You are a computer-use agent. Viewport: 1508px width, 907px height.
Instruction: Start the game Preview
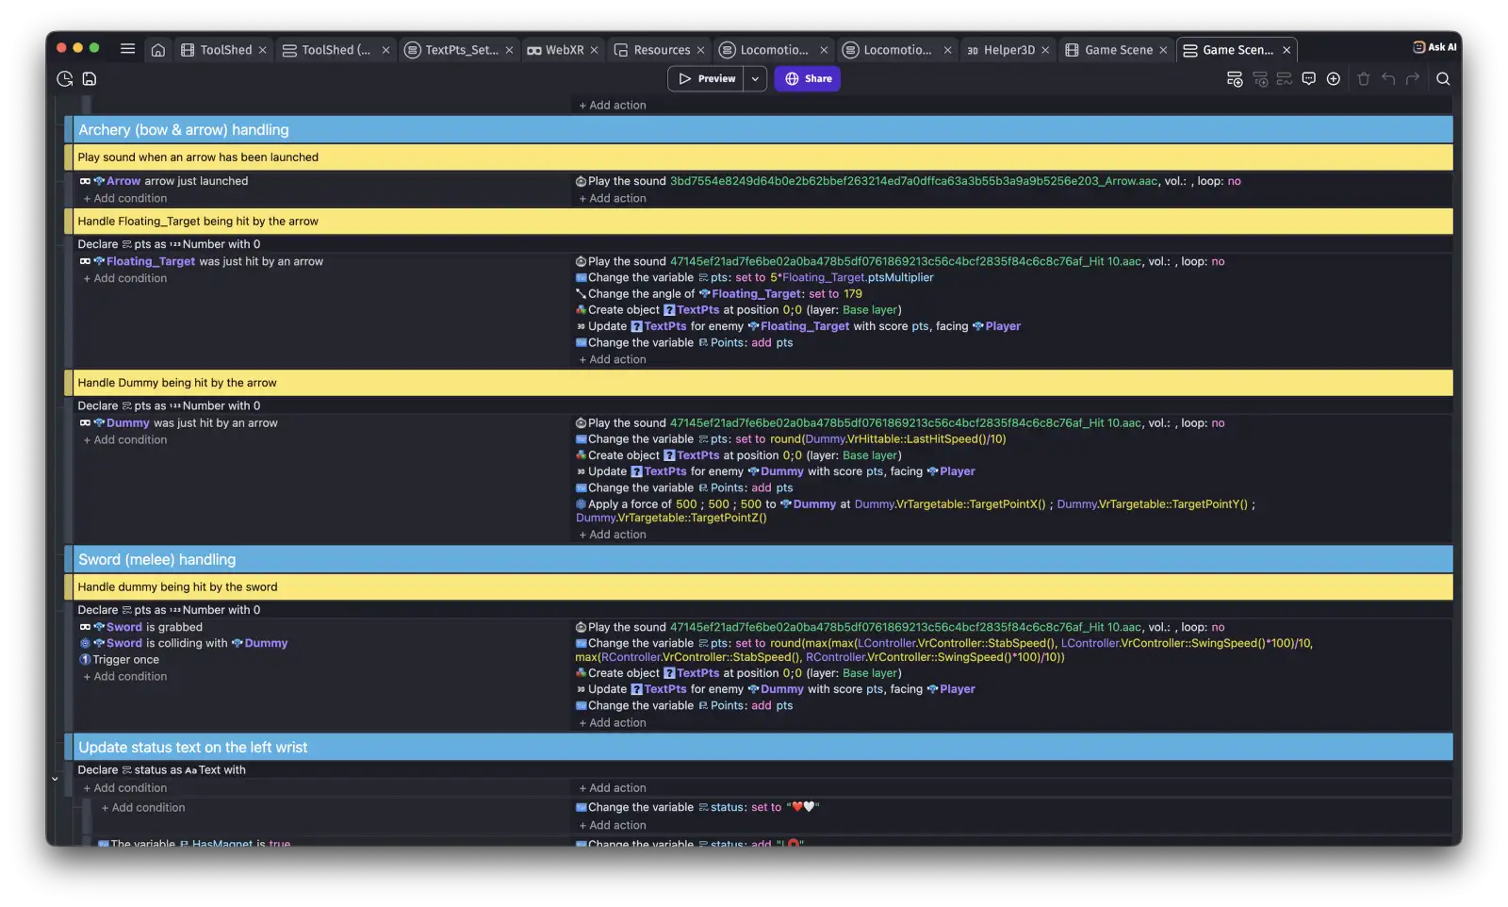tap(707, 79)
